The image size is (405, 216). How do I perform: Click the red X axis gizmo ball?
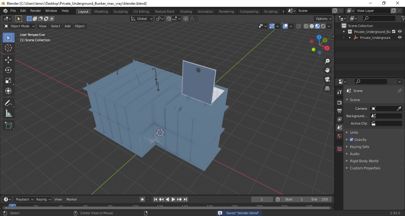point(327,48)
